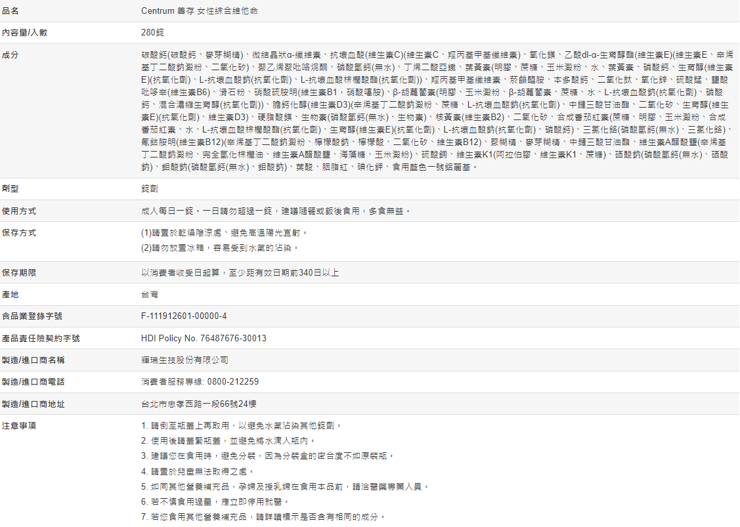Viewport: 740px width, 527px height.
Task: Click the '使用方式' row label
Action: click(x=19, y=211)
